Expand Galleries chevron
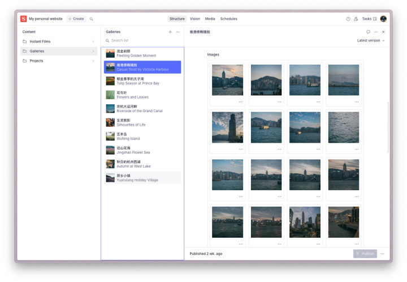407x282 pixels. coord(93,51)
